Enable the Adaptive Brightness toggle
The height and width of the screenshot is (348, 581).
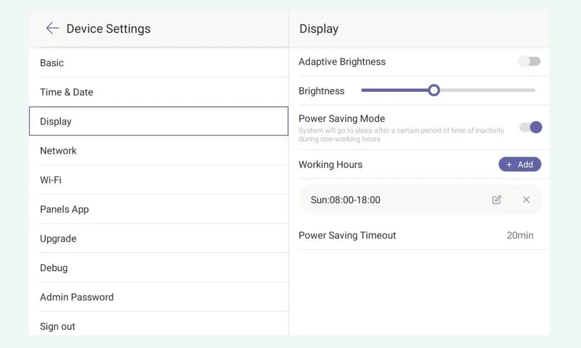click(x=529, y=62)
